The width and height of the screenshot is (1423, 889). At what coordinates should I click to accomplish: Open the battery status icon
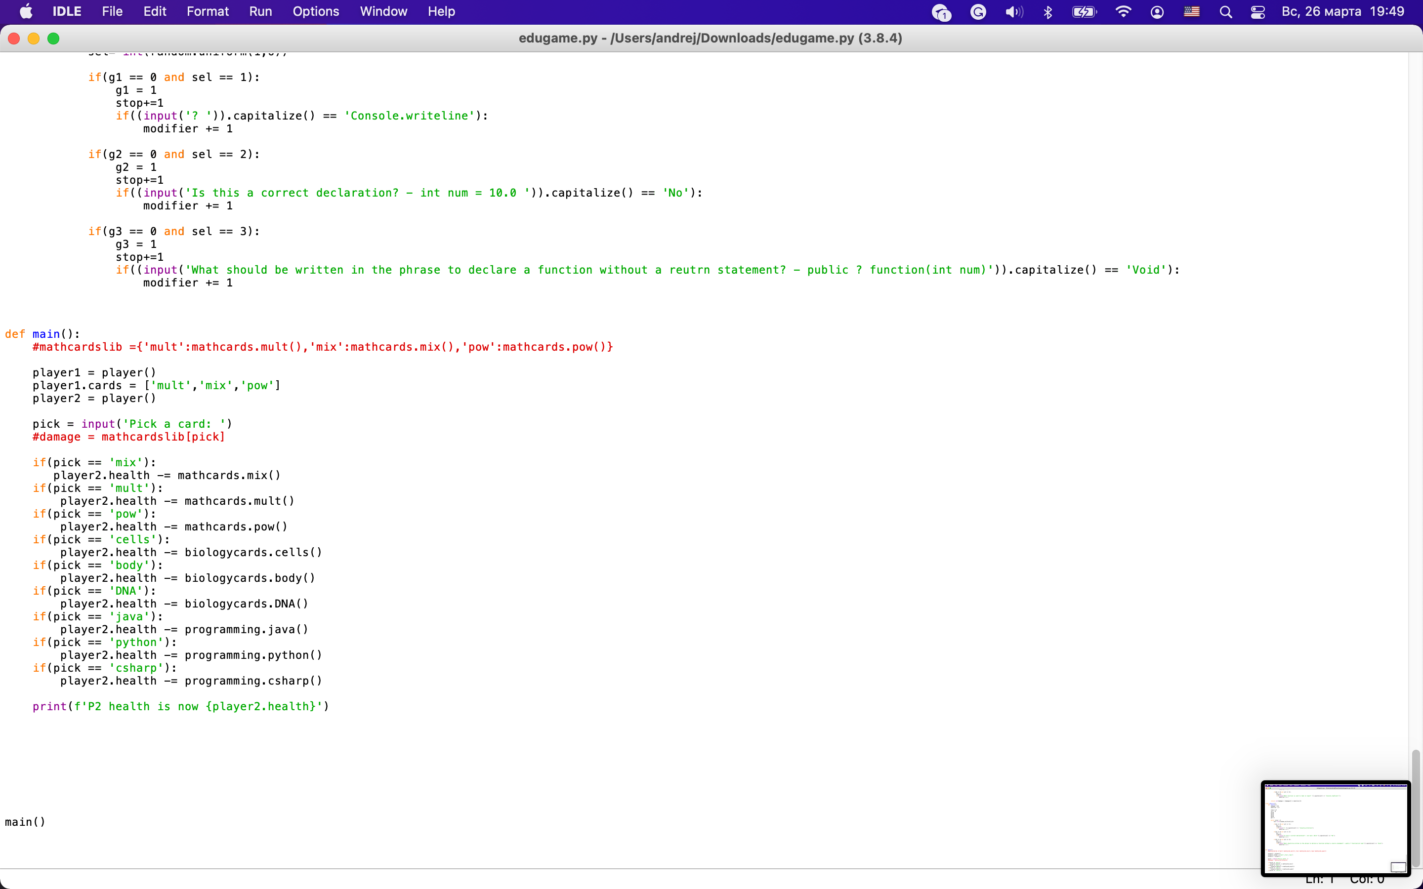click(x=1084, y=12)
